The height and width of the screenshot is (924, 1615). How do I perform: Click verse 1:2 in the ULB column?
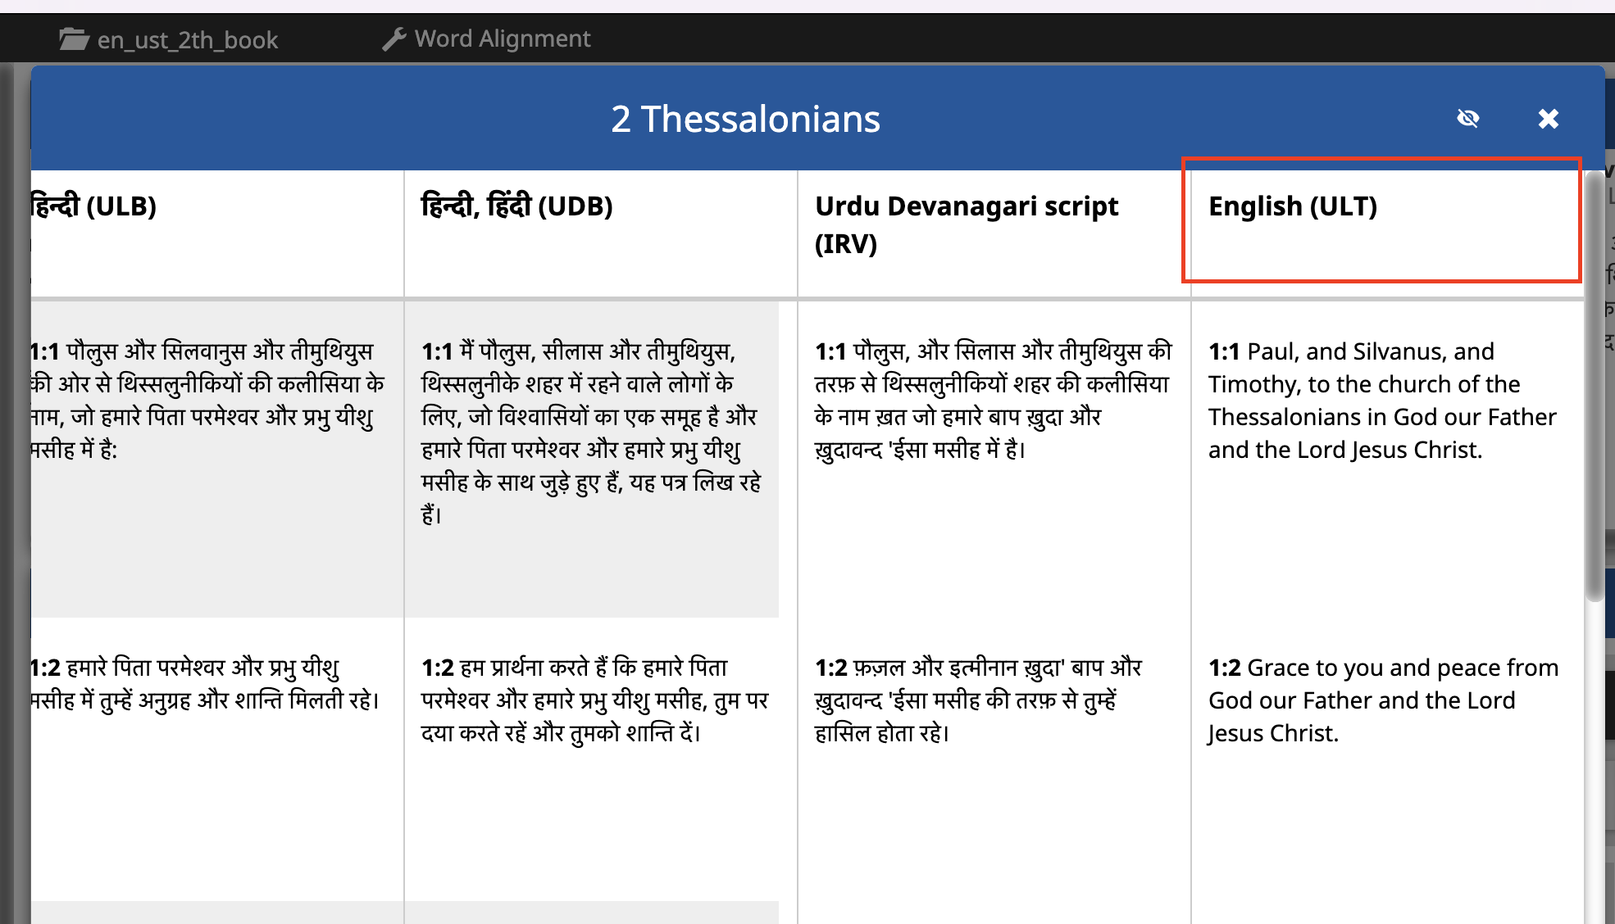205,683
